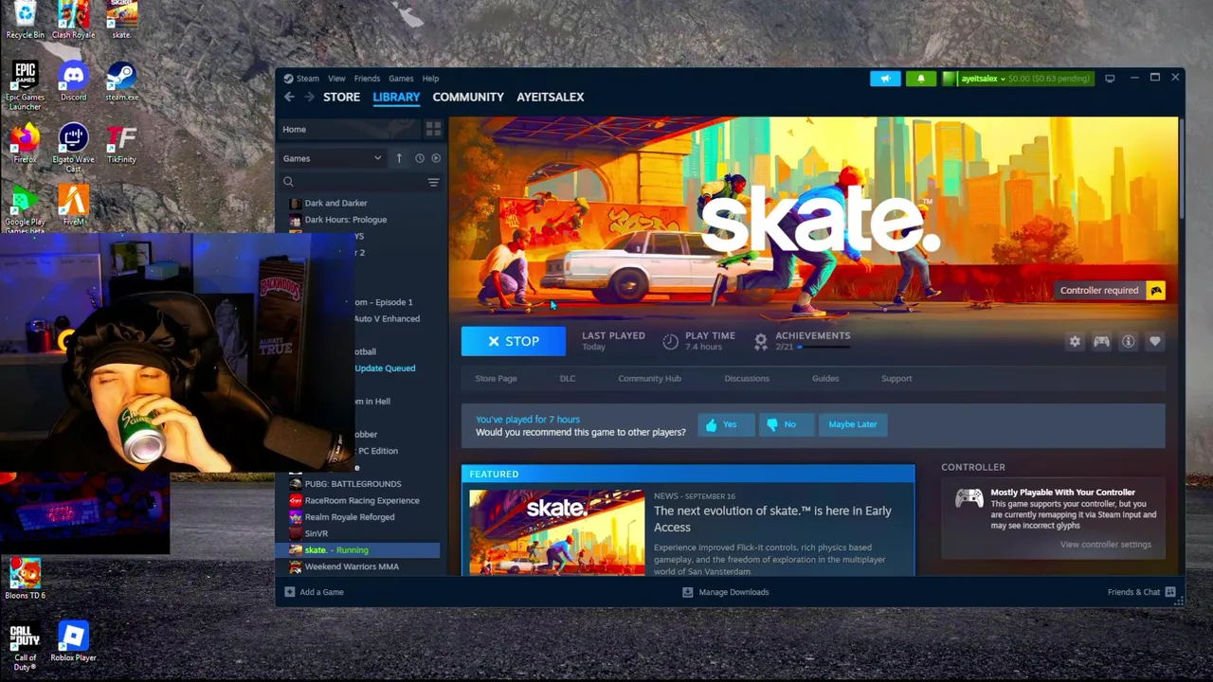Switch to the LIBRARY tab
The image size is (1213, 682).
(396, 97)
